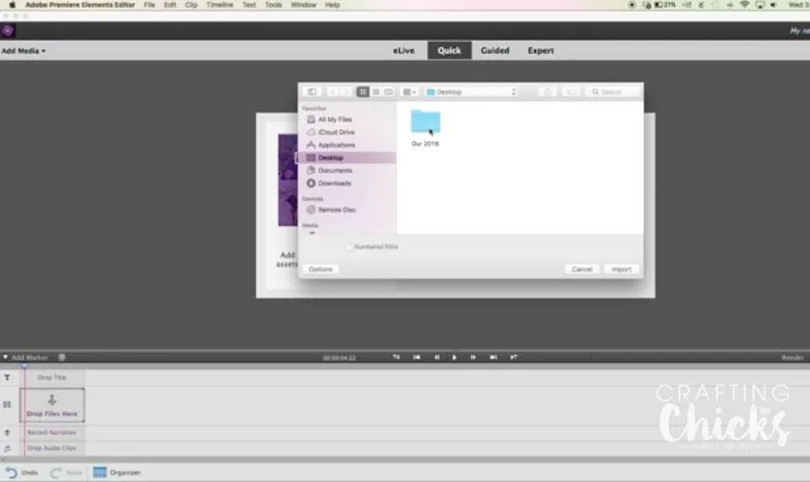
Task: Go back in file dialog navigation
Action: click(x=333, y=92)
